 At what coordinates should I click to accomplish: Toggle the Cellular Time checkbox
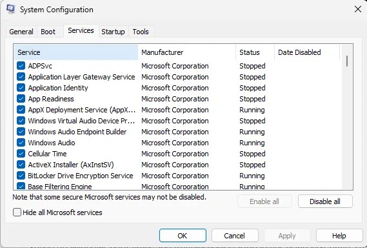tap(21, 154)
